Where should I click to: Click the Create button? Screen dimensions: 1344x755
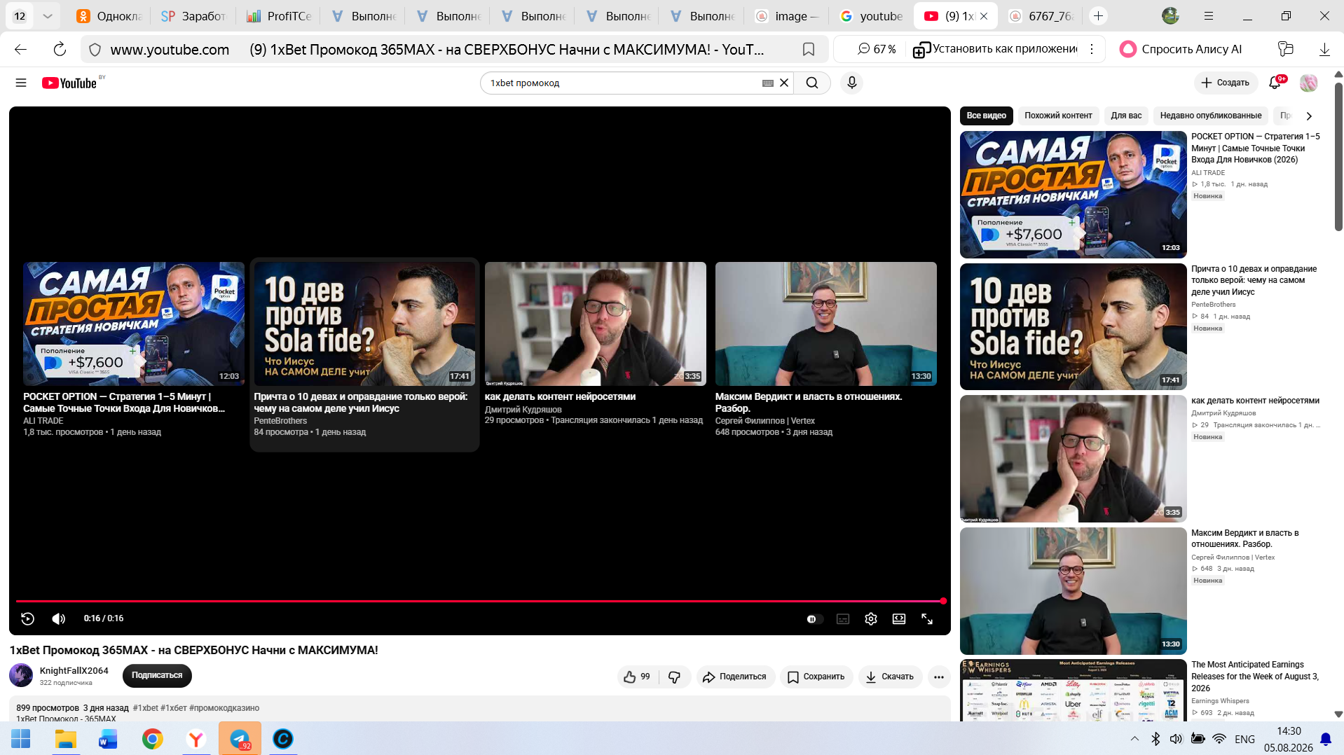click(x=1226, y=83)
